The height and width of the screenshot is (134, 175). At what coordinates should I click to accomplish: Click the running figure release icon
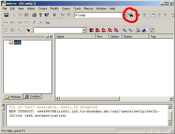coord(48,23)
